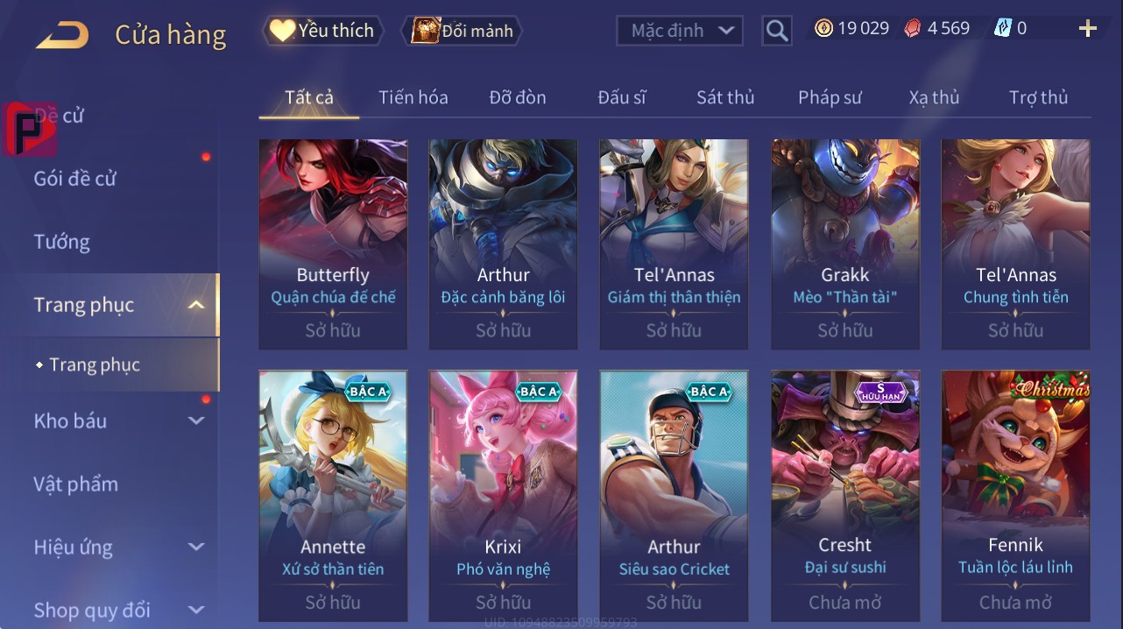Select the Butterfly Quận chúa đế chế skin

pyautogui.click(x=333, y=244)
